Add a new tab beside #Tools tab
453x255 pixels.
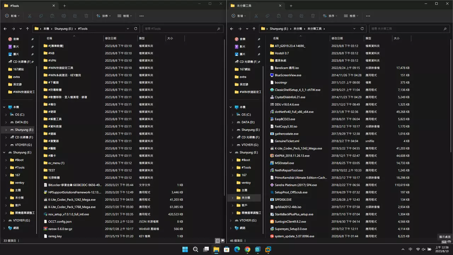(64, 6)
